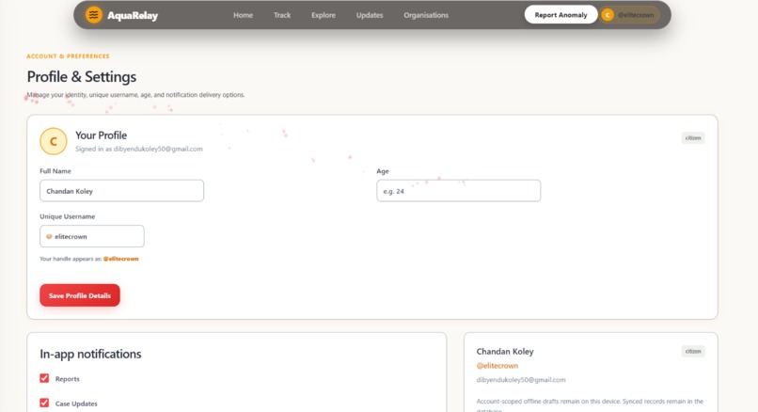Viewport: 758px width, 412px height.
Task: Open the Updates page
Action: 370,15
